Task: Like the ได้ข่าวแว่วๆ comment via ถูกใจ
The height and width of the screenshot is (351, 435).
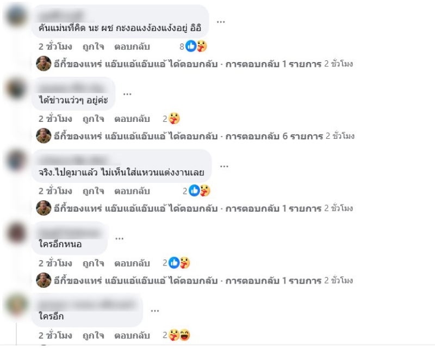Action: click(x=94, y=119)
